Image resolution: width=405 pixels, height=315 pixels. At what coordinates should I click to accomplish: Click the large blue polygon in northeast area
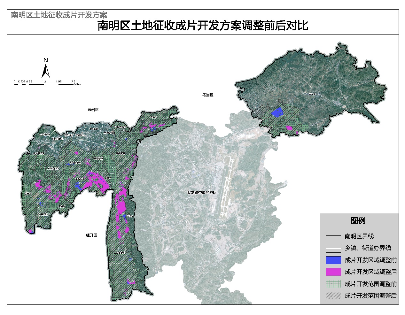(277, 112)
